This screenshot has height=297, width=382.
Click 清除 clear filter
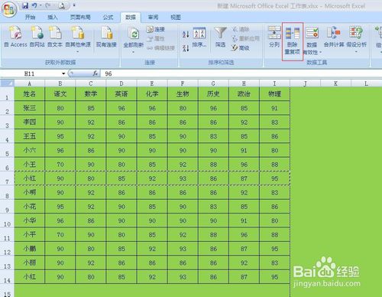point(241,29)
